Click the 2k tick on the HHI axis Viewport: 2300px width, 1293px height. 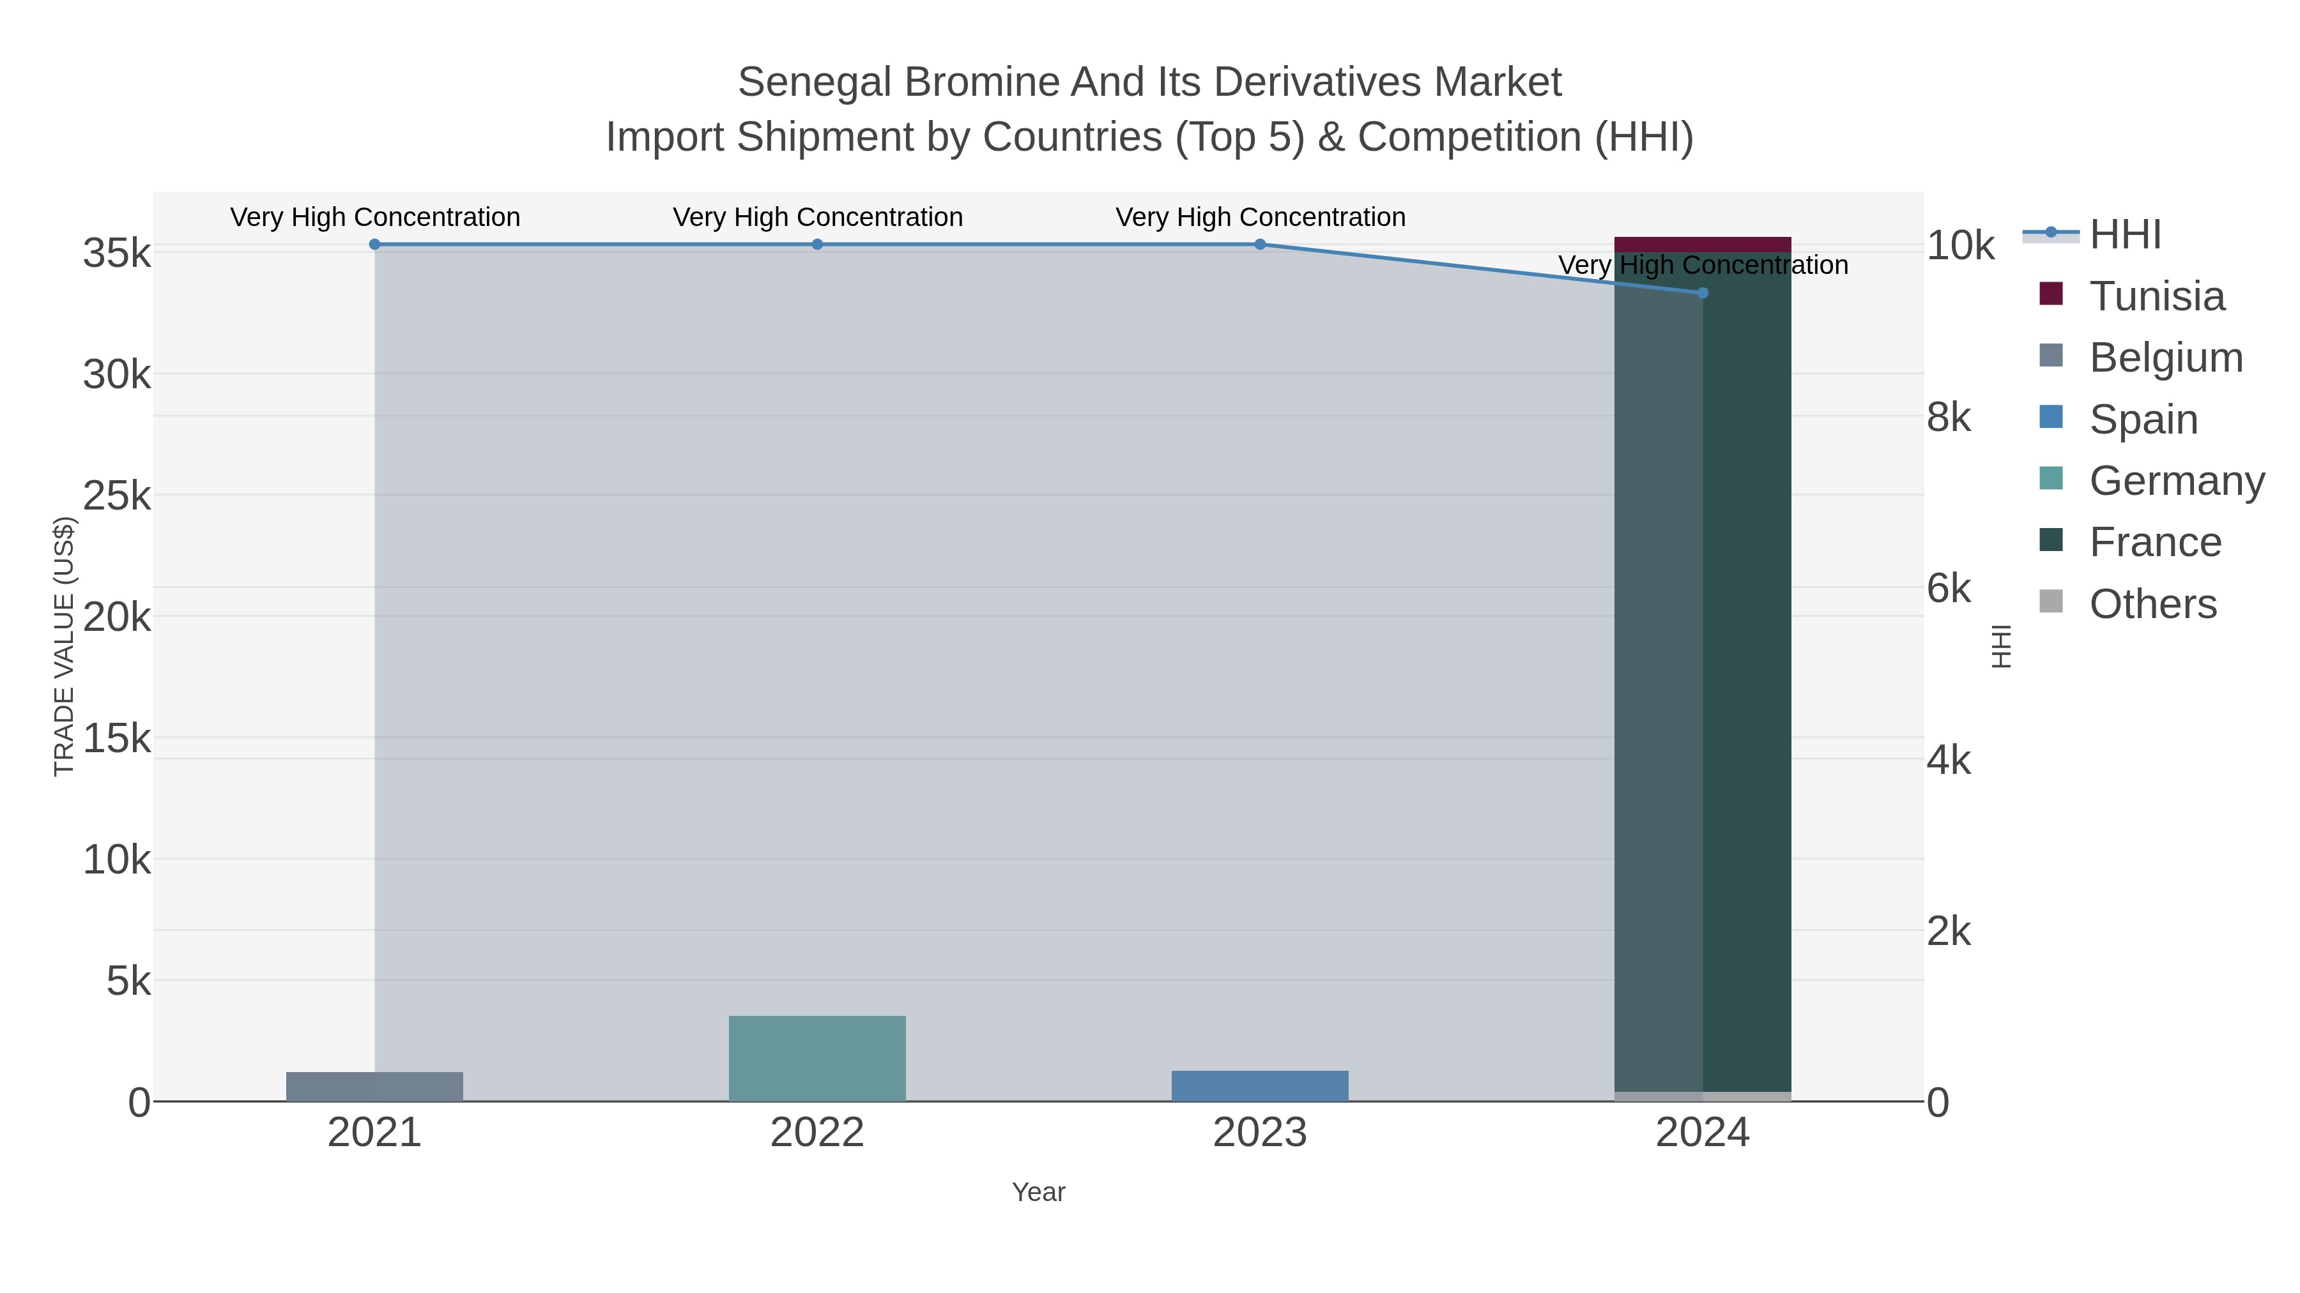pyautogui.click(x=1948, y=932)
